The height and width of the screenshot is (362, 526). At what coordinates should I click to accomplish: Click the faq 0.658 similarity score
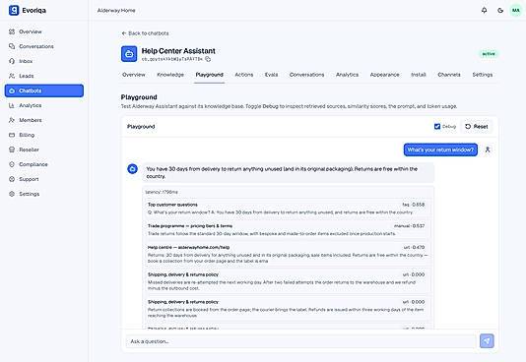(x=414, y=205)
